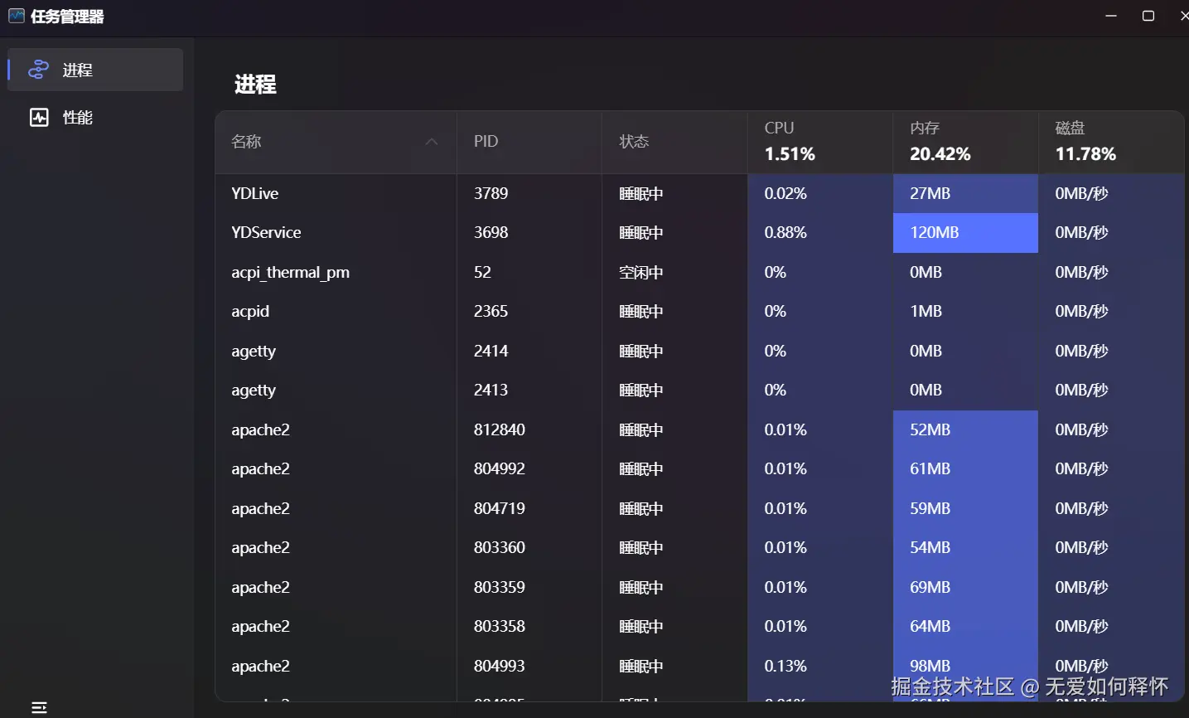This screenshot has height=718, width=1189.
Task: Sort by CPU 1.51% column header
Action: tap(820, 142)
